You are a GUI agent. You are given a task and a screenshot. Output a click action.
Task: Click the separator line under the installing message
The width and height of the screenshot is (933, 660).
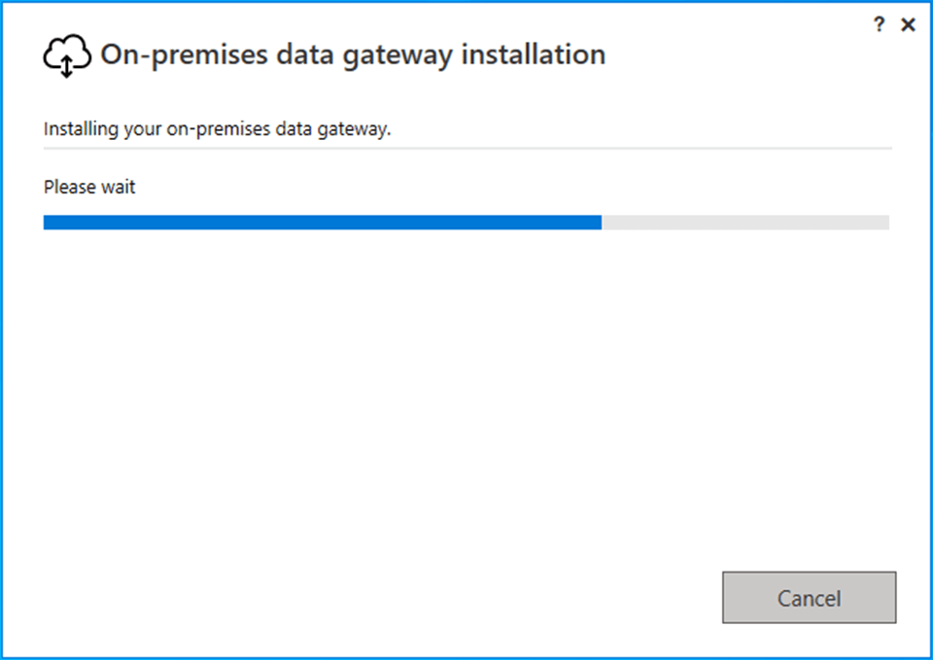466,148
